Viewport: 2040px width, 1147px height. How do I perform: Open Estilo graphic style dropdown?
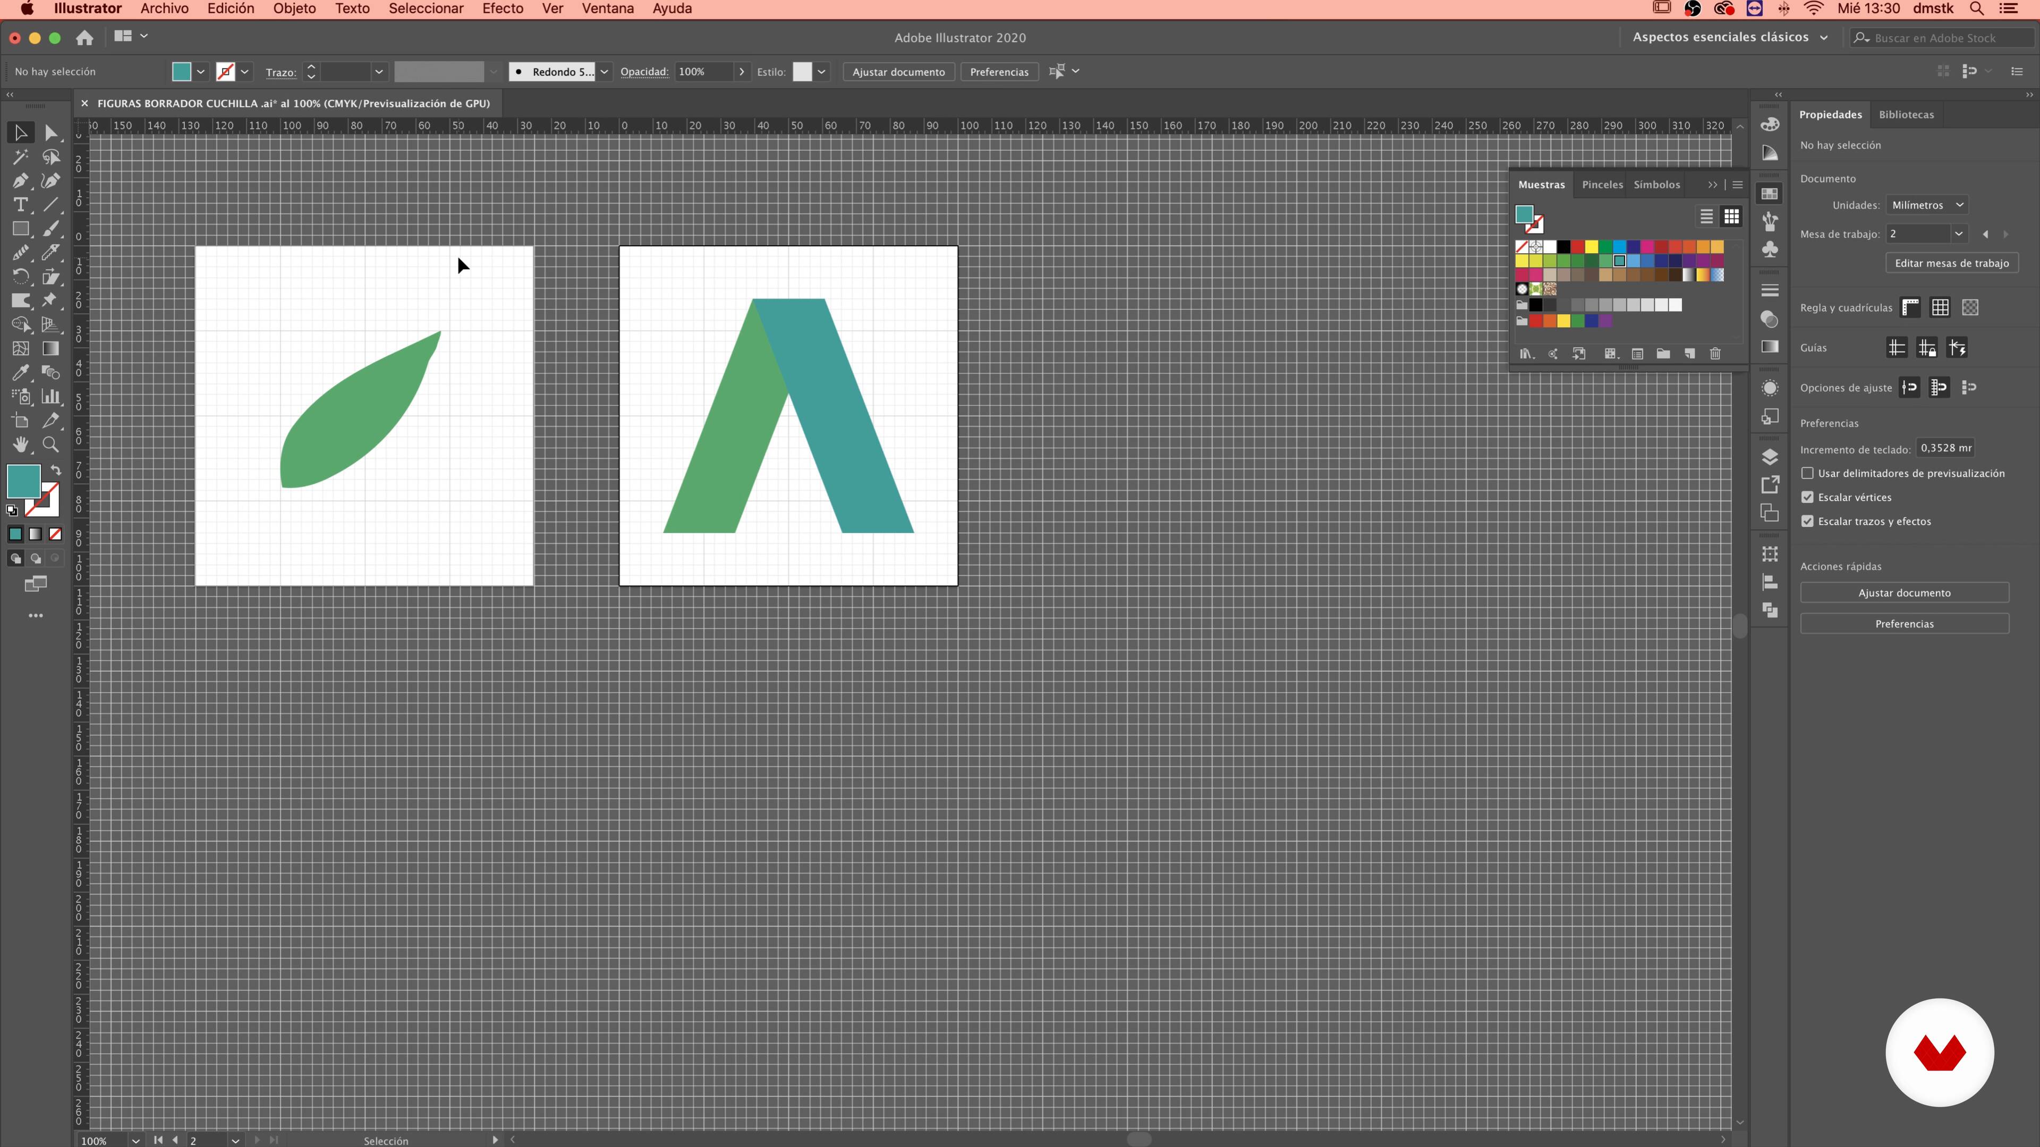coord(821,71)
